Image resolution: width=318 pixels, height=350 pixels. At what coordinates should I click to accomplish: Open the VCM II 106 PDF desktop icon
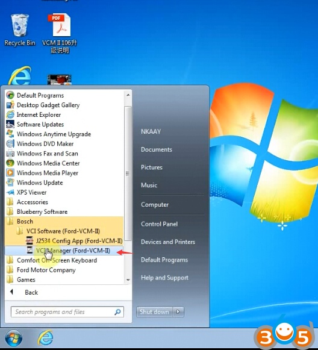60,25
